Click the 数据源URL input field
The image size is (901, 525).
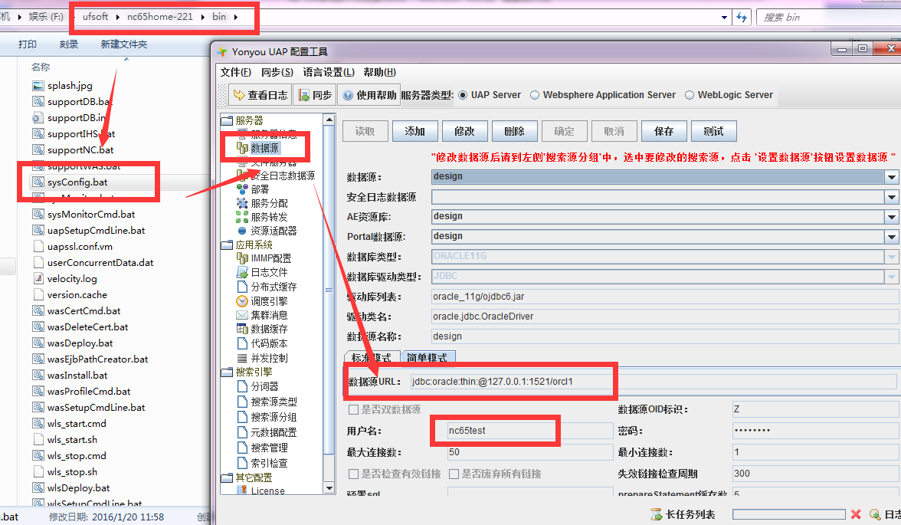tap(654, 381)
